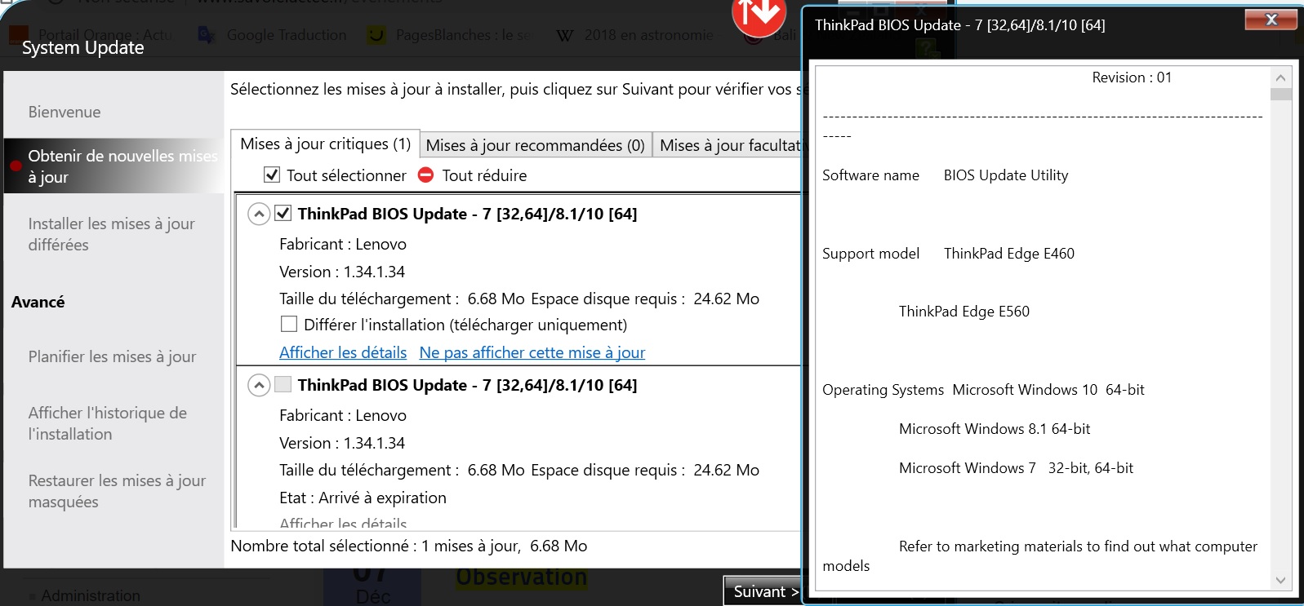Toggle the Tout sélectionner checkbox

point(273,175)
